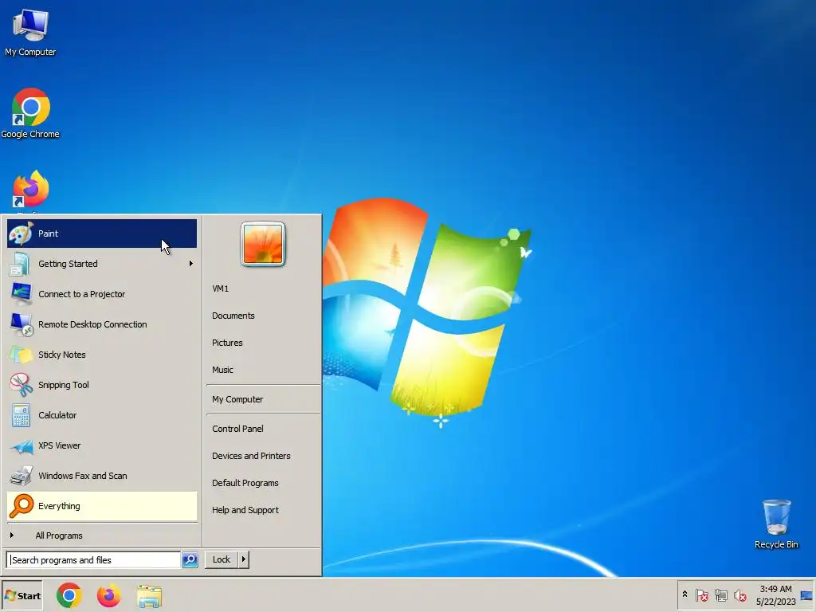Select the Sticky Notes label
816x612 pixels.
[62, 355]
